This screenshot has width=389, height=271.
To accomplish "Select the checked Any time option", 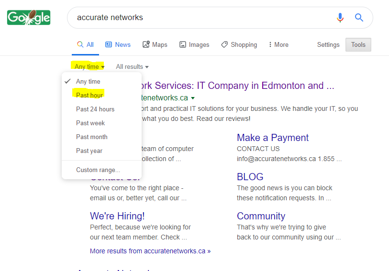I will tap(101, 82).
